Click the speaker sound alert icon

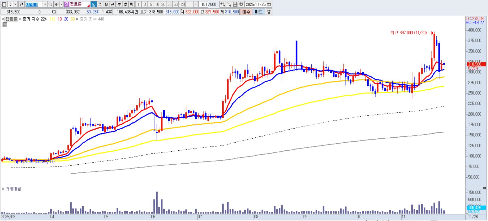click(x=57, y=4)
